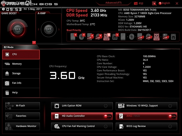This screenshot has height=136, width=182.
Task: Take a screenshot with the F12 camera icon
Action: 135,4
